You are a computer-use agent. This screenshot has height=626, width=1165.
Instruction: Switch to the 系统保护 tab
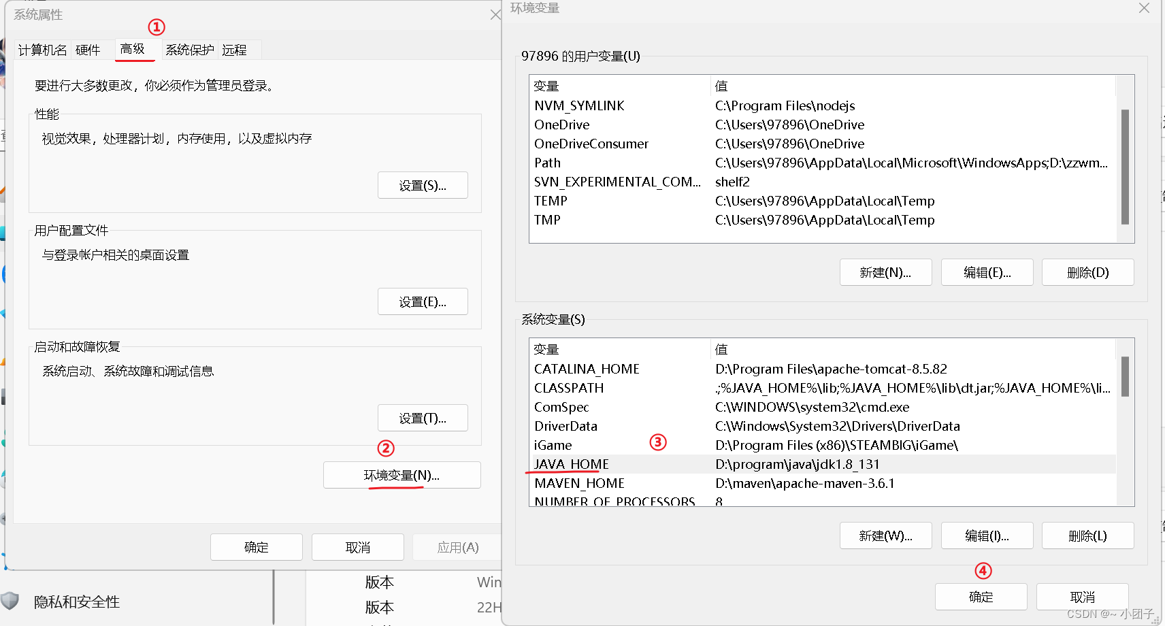190,50
